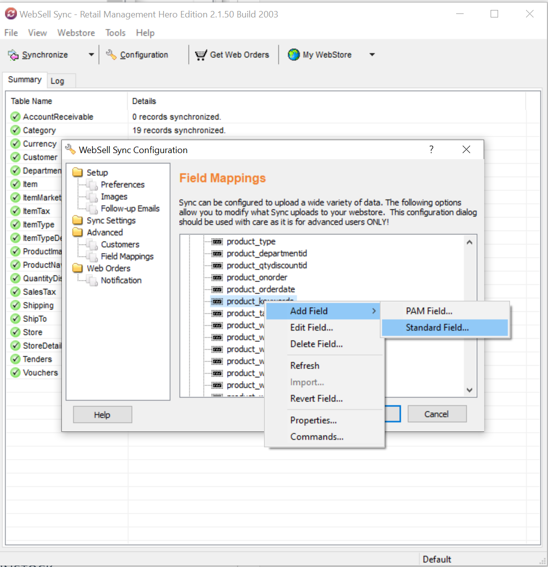
Task: Click the green check icon beside Currency
Action: pos(15,144)
